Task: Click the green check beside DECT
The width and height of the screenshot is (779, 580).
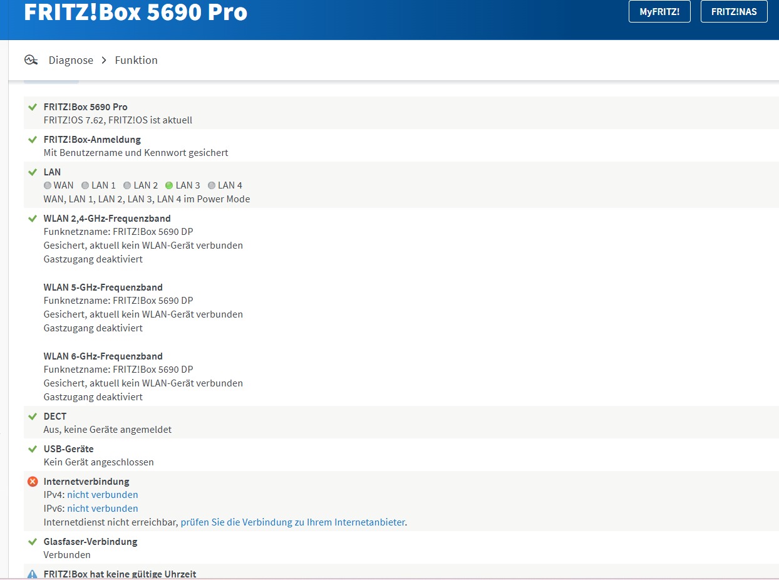Action: click(33, 416)
